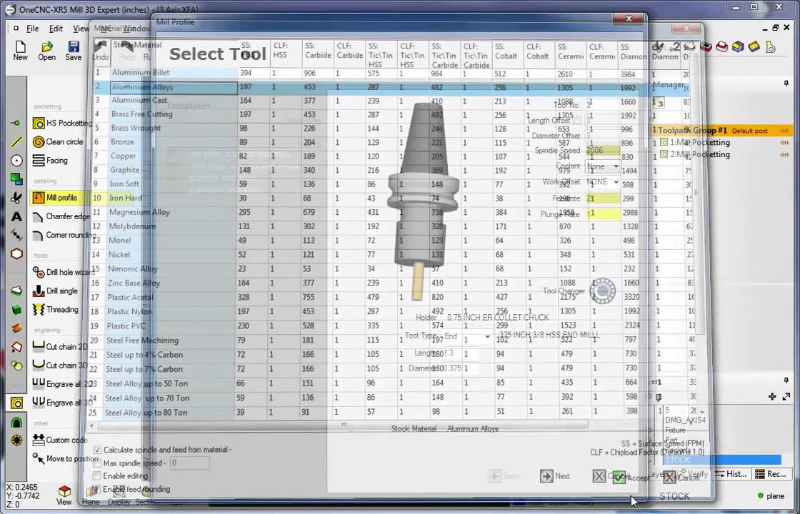
Task: Click the Spindle Speed field showing 2006
Action: point(603,151)
